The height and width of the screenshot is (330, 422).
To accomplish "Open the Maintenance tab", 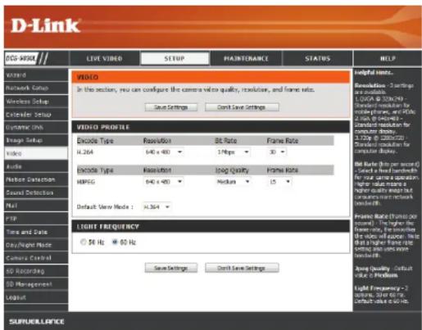I will [246, 58].
